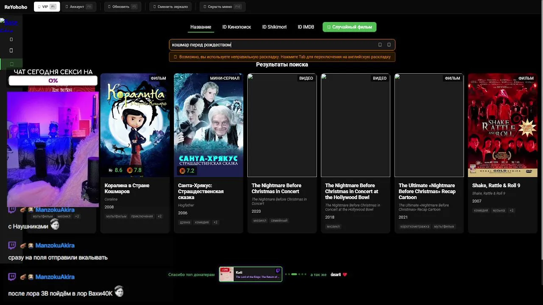Click Twitch icon beside с Наушниками message author
The width and height of the screenshot is (543, 305).
tap(12, 210)
